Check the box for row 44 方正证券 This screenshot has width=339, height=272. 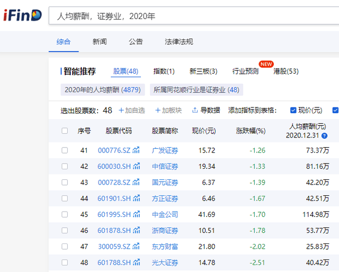(65, 198)
